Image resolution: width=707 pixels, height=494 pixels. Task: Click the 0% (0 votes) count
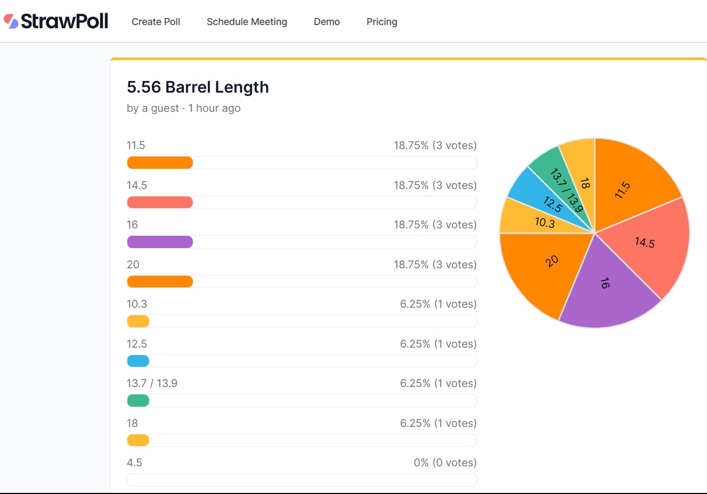click(x=445, y=463)
